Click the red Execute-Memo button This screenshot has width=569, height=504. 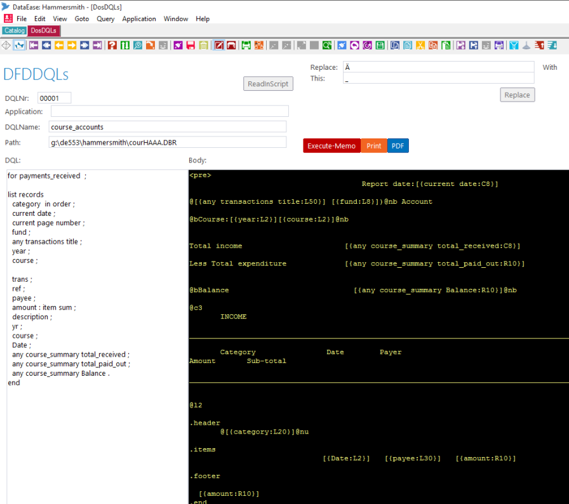point(331,146)
